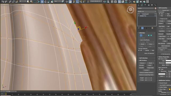Click the object name field
The height and width of the screenshot is (96, 171).
pos(146,8)
